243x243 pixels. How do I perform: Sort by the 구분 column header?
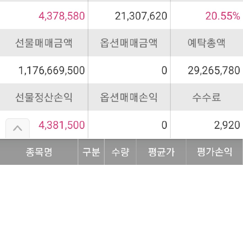coord(91,152)
